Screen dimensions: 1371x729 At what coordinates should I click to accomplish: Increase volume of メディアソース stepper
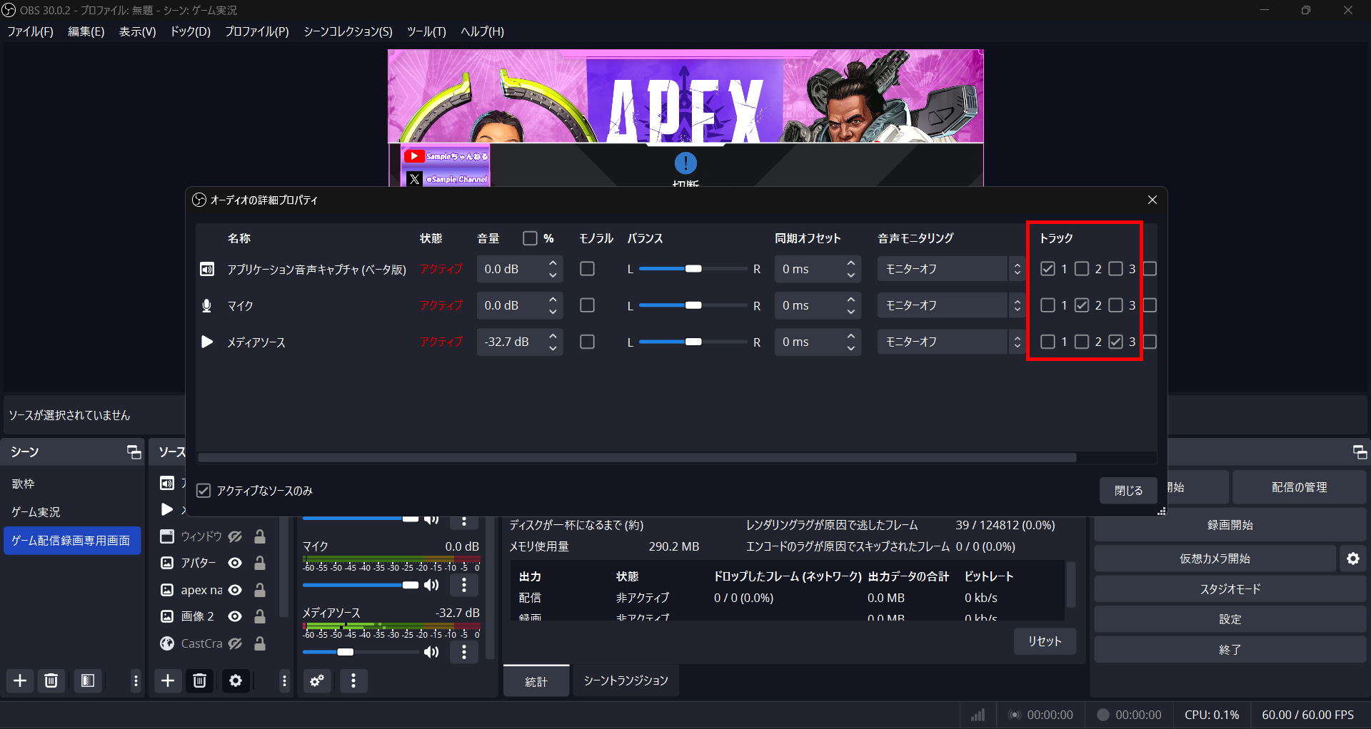[x=553, y=336]
